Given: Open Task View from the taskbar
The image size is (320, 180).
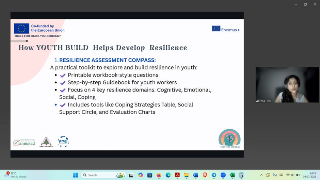Looking at the screenshot, I should pyautogui.click(x=131, y=175).
